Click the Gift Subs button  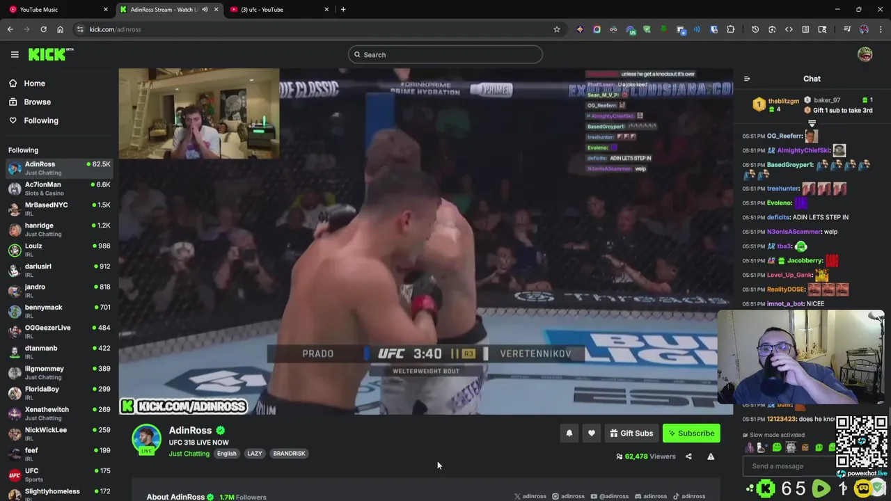(x=631, y=434)
